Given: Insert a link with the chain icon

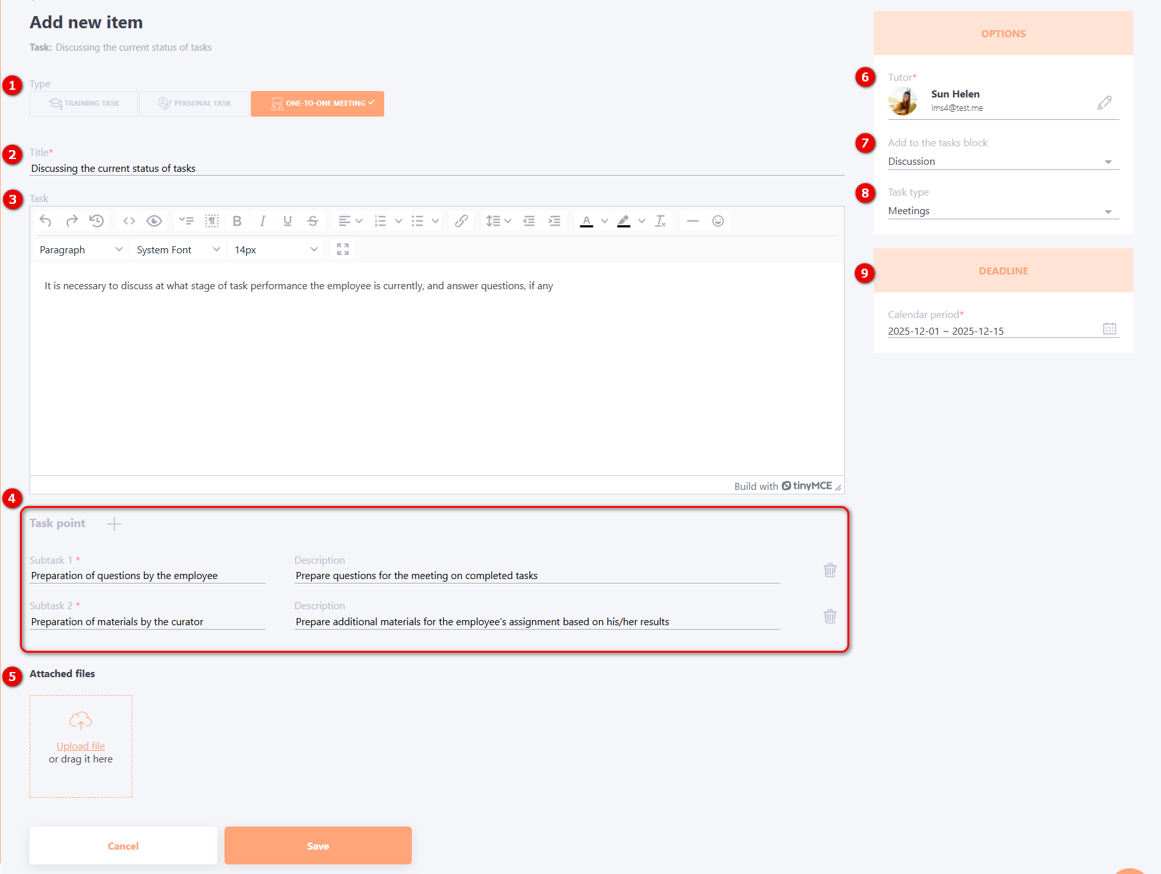Looking at the screenshot, I should coord(461,221).
